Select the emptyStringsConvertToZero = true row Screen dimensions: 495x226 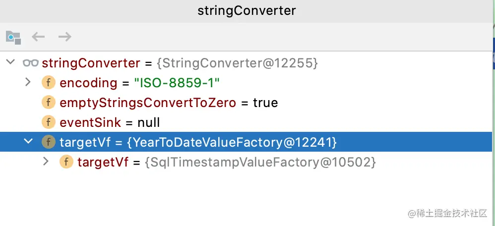tap(246, 103)
